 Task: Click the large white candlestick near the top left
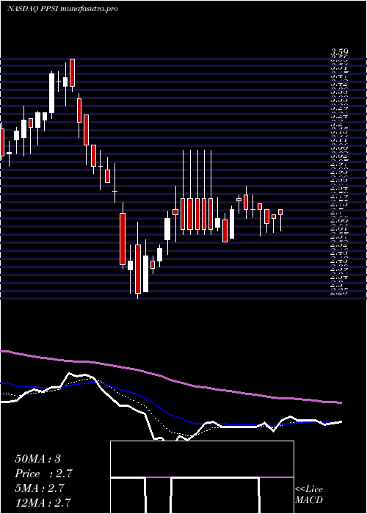click(x=52, y=93)
